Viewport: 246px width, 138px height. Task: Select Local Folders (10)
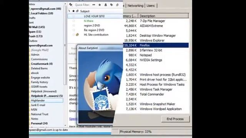(42, 13)
